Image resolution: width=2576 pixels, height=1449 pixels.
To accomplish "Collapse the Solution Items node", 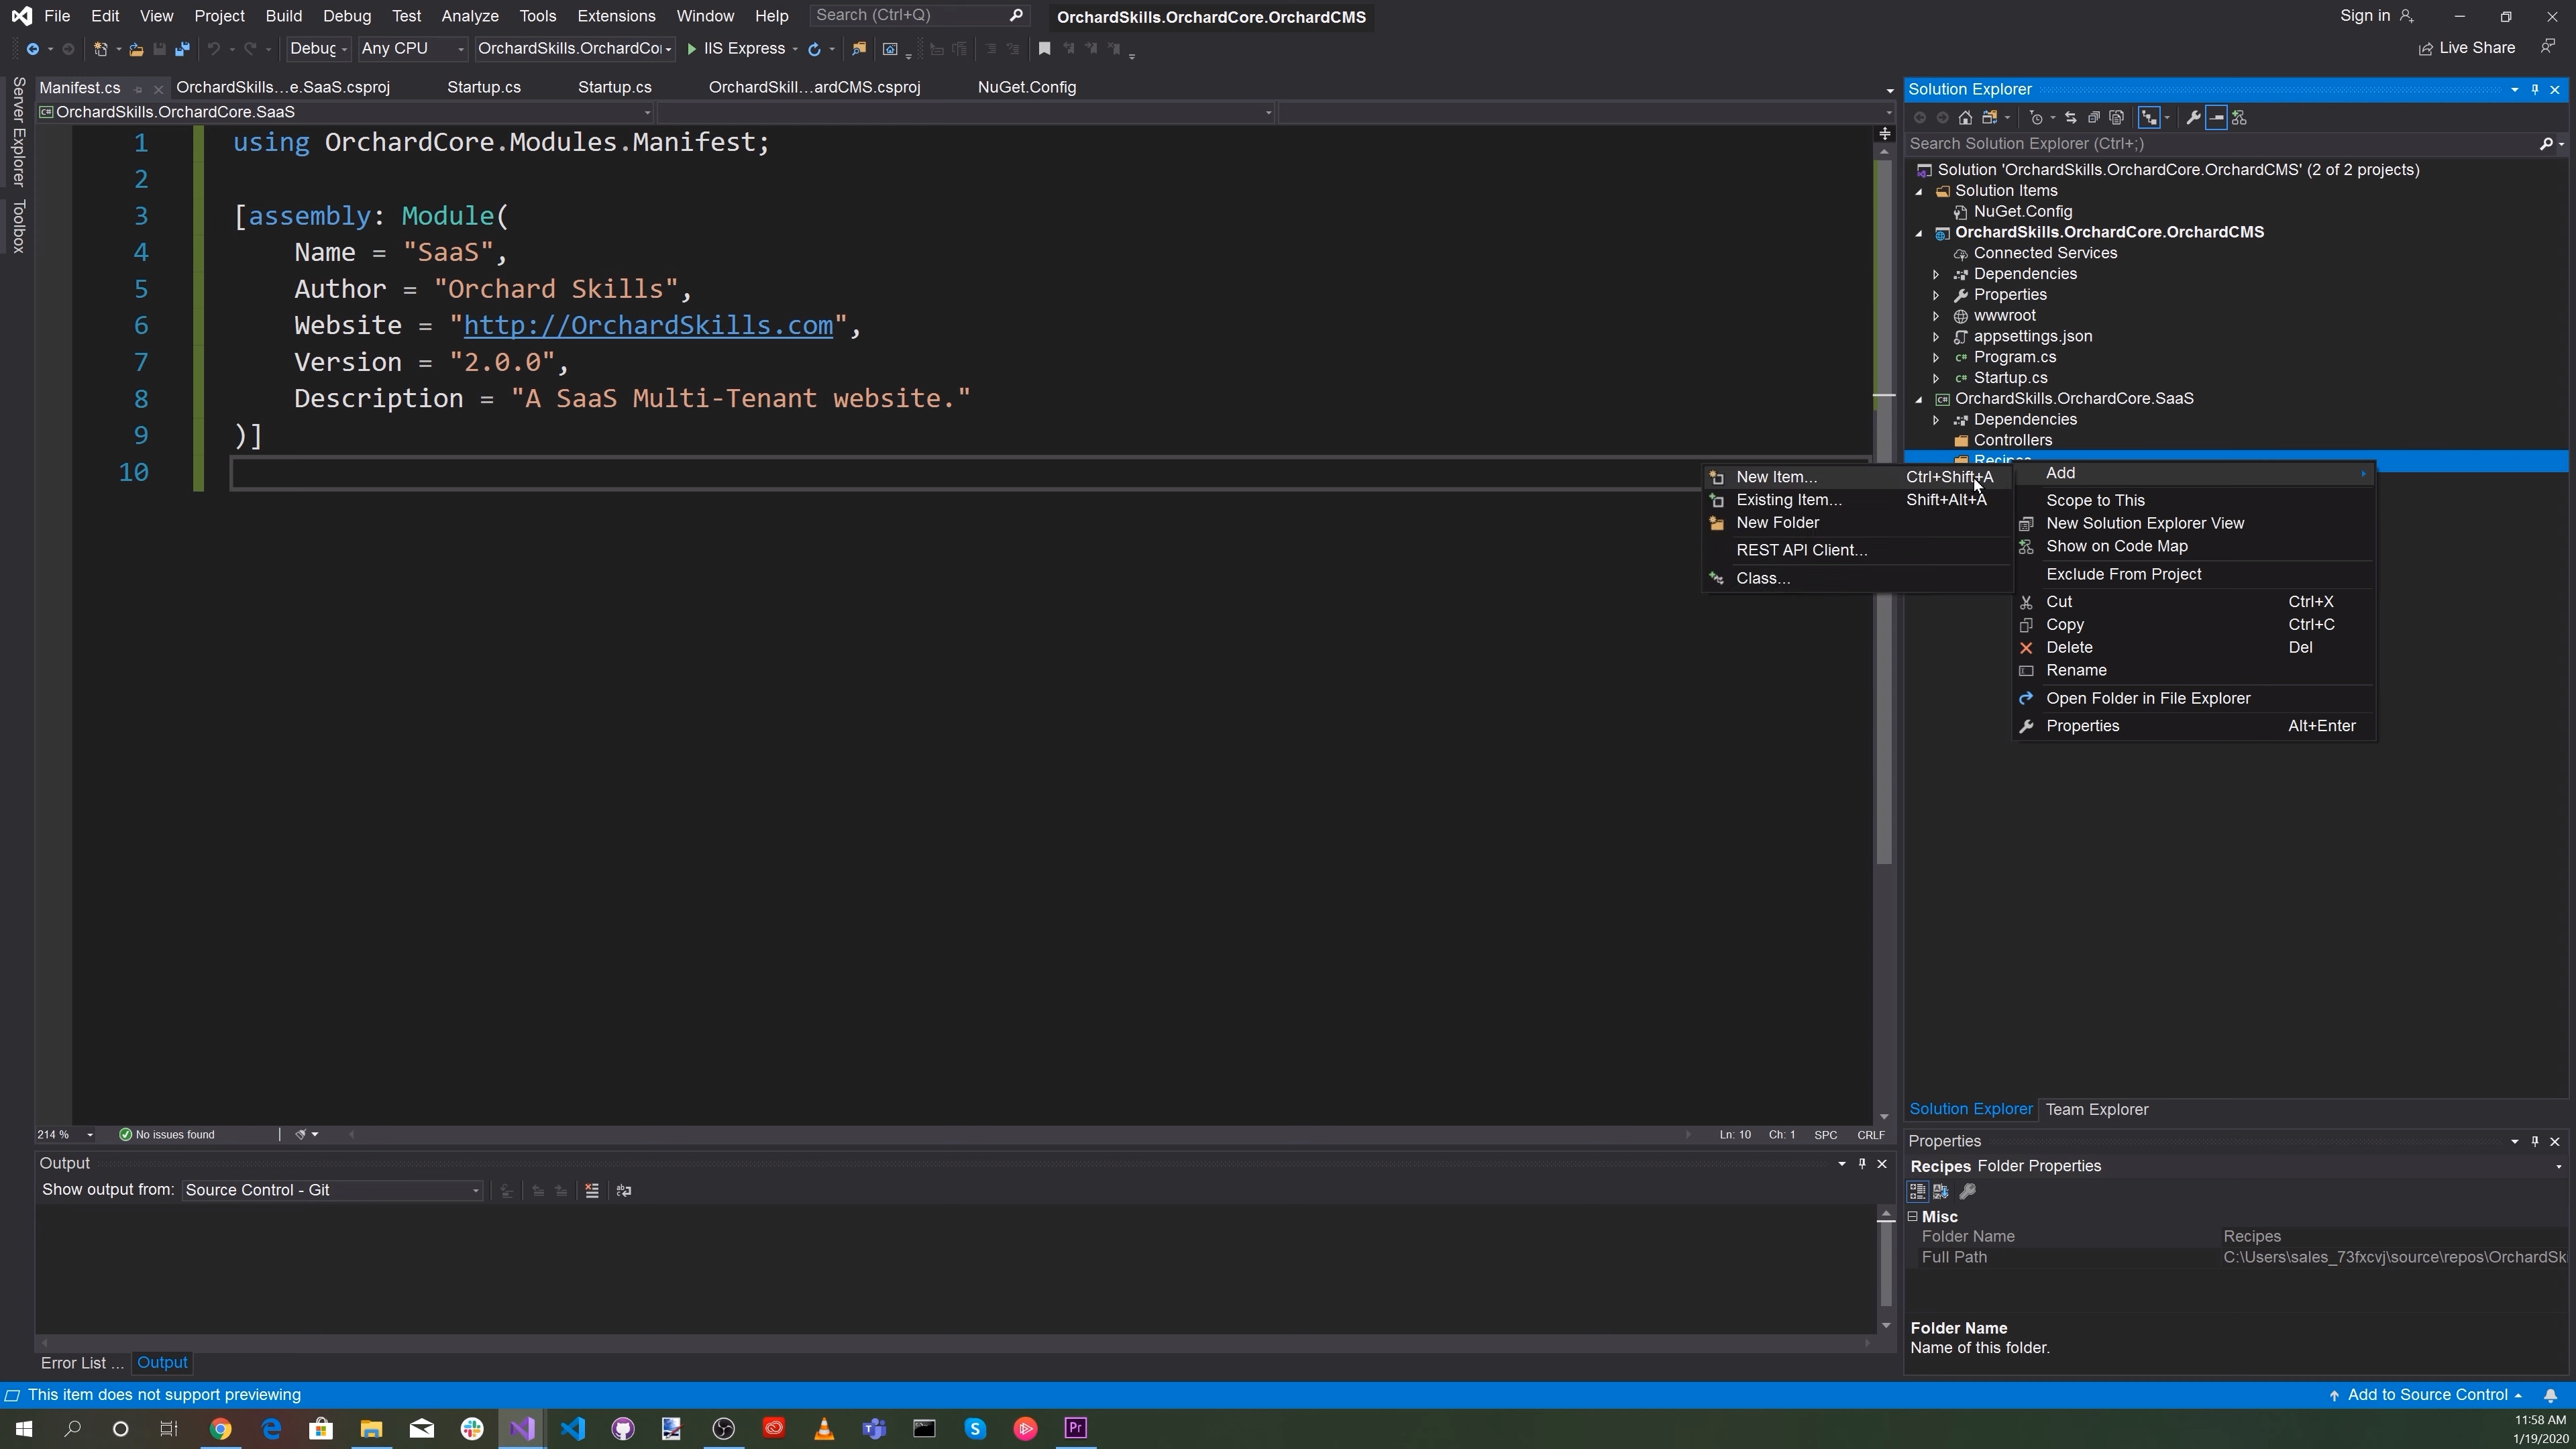I will [x=1919, y=191].
